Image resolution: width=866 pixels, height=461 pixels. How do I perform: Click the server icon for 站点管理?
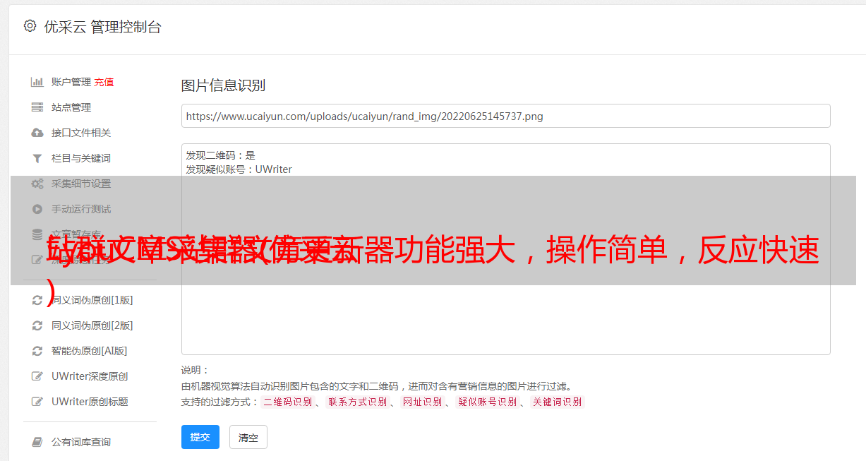pos(37,107)
